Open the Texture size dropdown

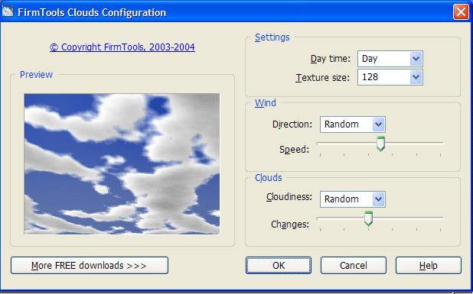(390, 77)
